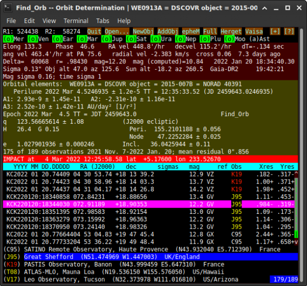The image size is (307, 286).
Task: Open the Tabs menu
Action: pyautogui.click(x=103, y=21)
